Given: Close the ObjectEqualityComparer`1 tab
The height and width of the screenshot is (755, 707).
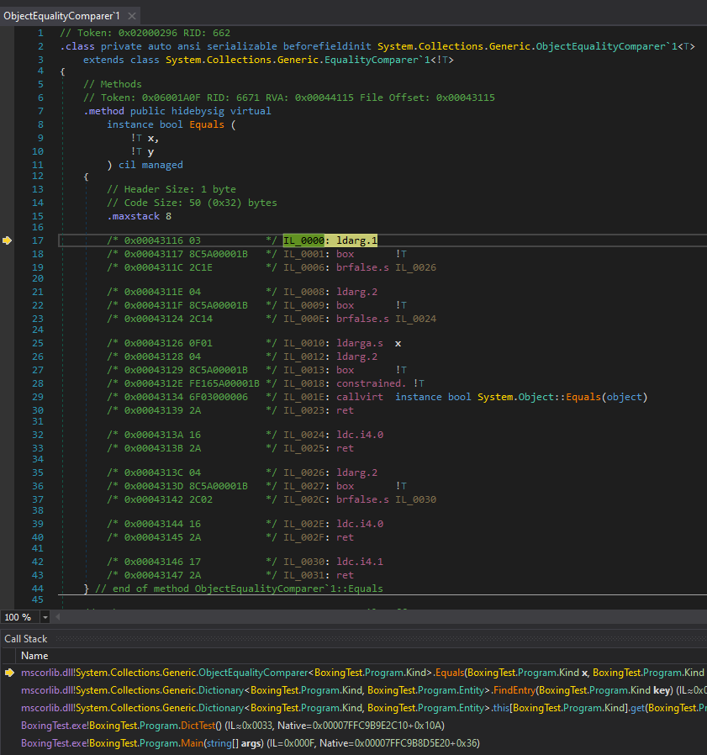Looking at the screenshot, I should 131,16.
